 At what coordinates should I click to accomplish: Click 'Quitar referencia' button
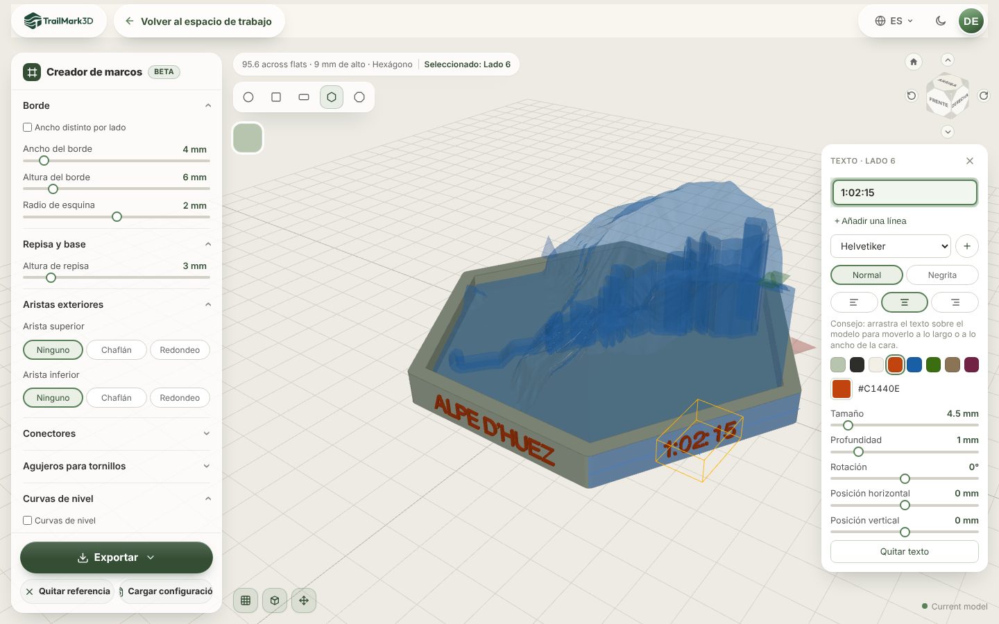click(67, 591)
